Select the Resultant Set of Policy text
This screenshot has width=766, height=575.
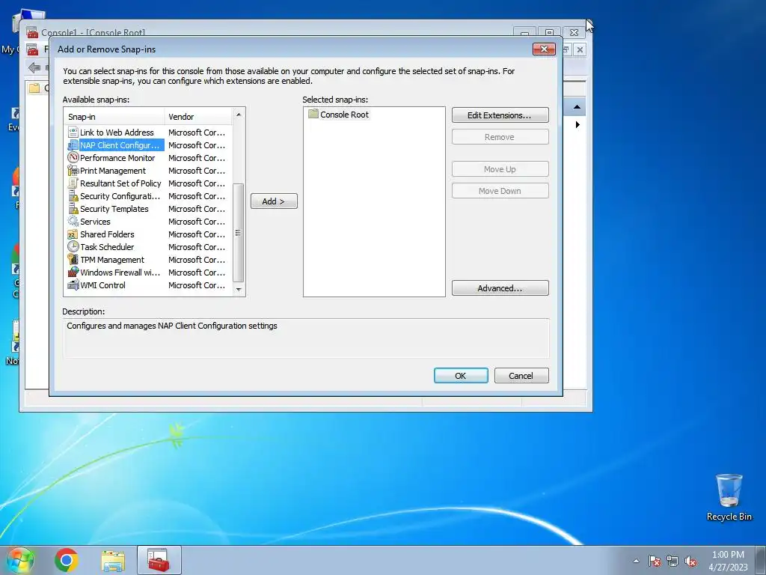coord(120,183)
